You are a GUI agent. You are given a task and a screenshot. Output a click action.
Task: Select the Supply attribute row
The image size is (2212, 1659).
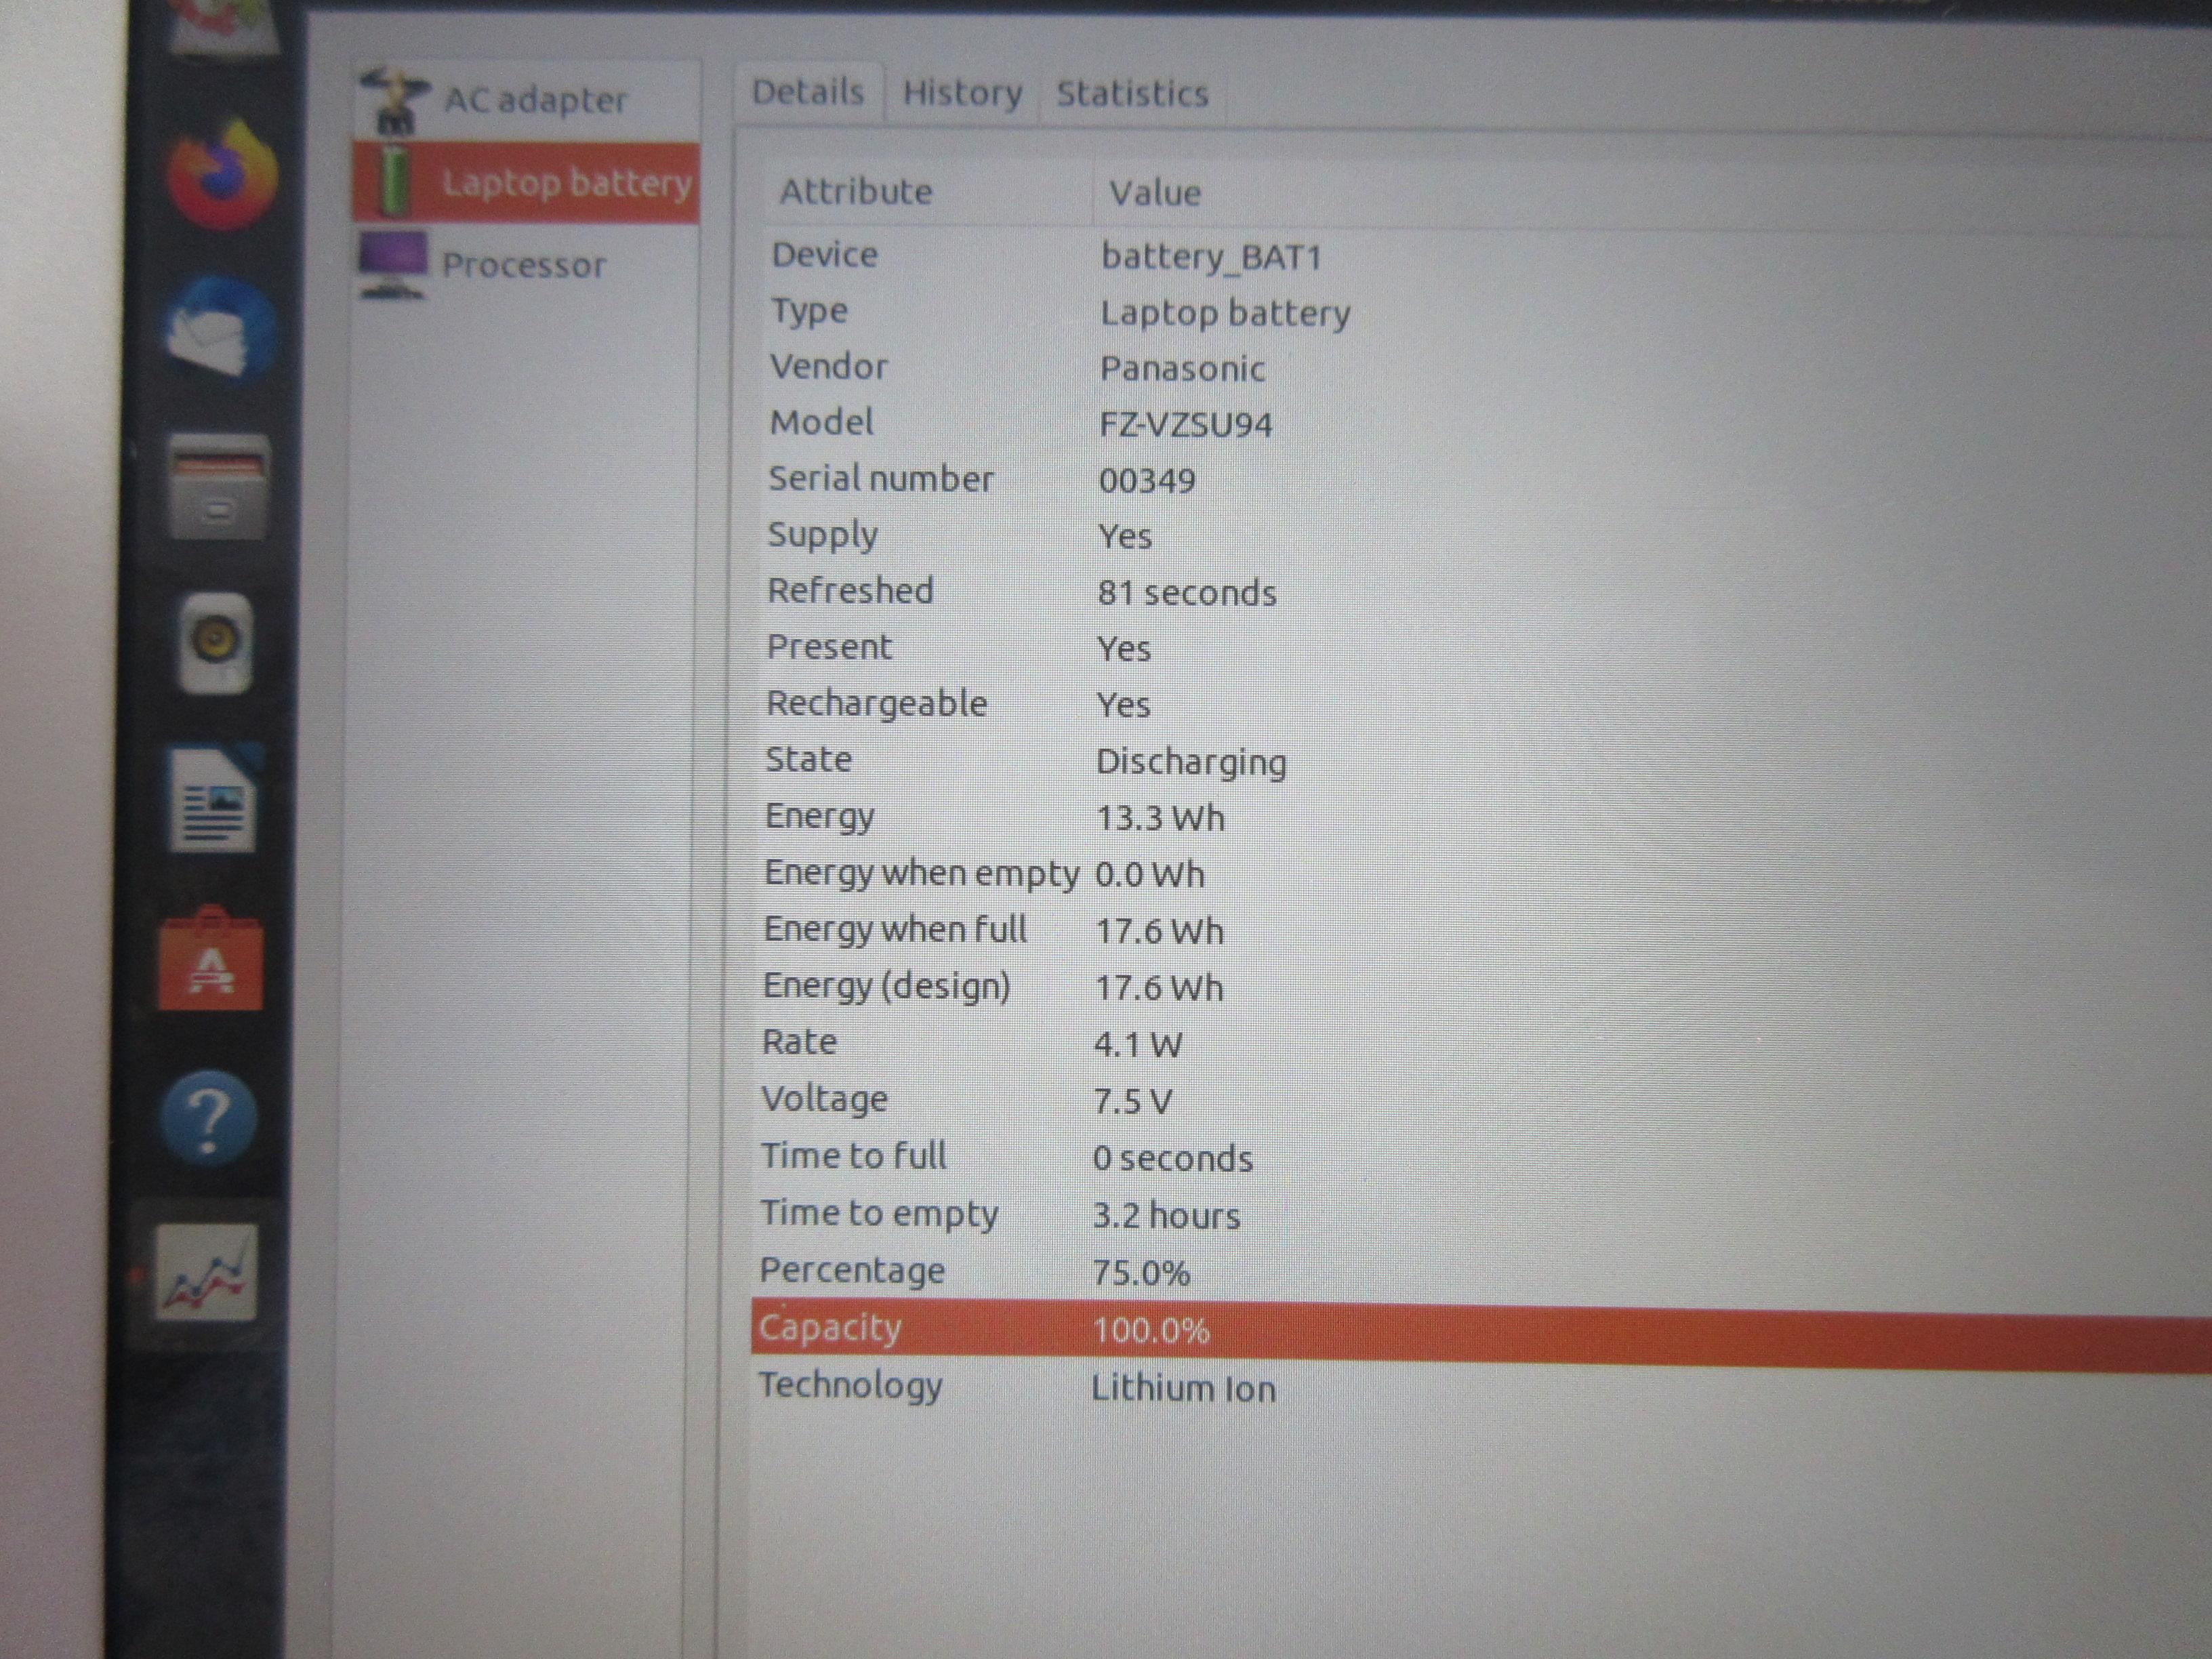click(823, 536)
